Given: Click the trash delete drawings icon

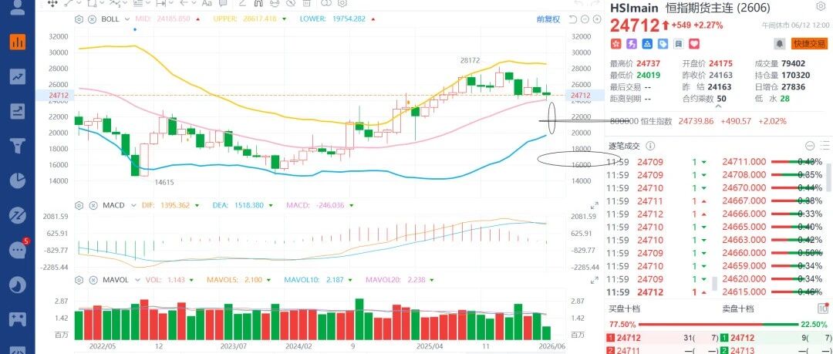Looking at the screenshot, I should point(306,3).
